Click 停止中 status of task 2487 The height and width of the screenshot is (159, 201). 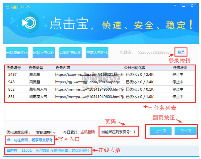click(x=178, y=74)
